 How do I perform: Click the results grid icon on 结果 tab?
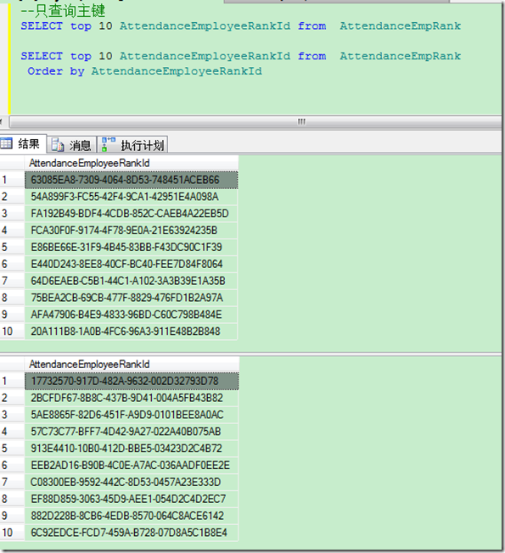coord(6,143)
